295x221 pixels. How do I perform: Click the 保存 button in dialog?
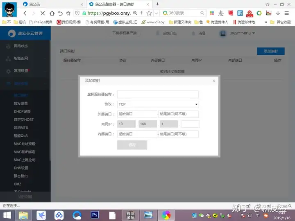132,145
